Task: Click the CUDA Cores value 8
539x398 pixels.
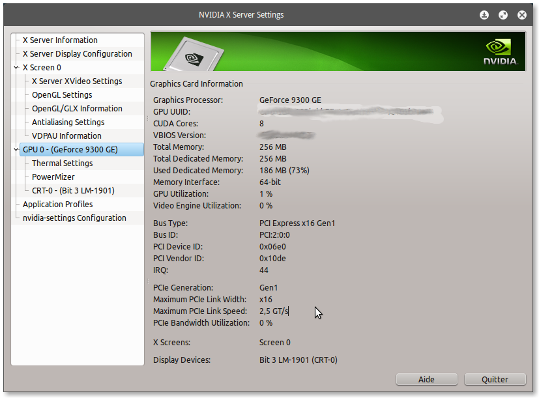Action: pyautogui.click(x=261, y=124)
